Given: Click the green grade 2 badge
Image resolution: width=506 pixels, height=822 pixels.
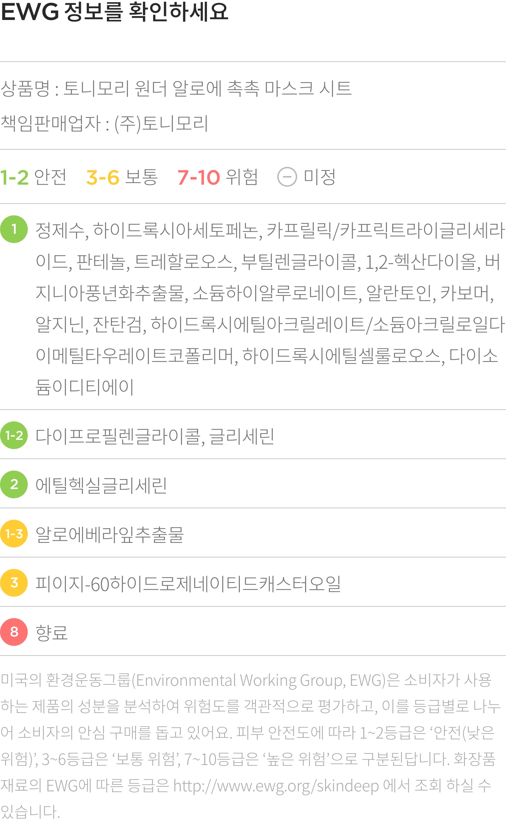Looking at the screenshot, I should pyautogui.click(x=14, y=484).
